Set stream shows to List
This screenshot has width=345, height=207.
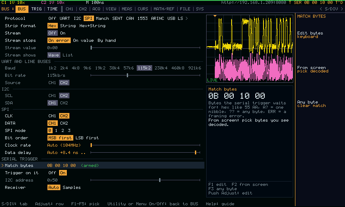pyautogui.click(x=68, y=55)
